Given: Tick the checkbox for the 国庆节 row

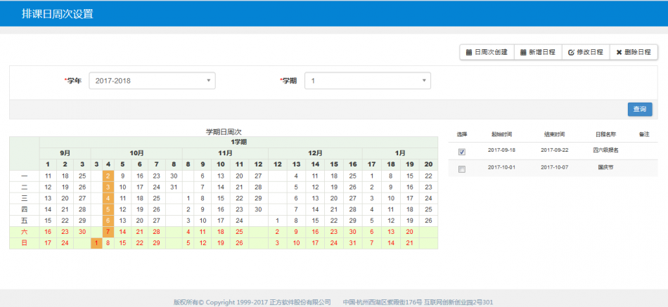Looking at the screenshot, I should pyautogui.click(x=462, y=169).
